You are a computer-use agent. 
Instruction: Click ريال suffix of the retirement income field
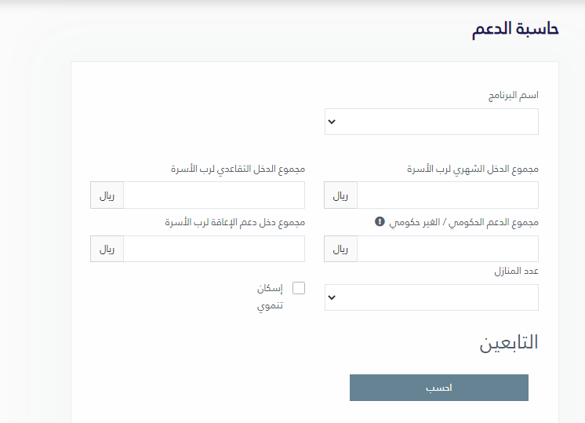[107, 195]
